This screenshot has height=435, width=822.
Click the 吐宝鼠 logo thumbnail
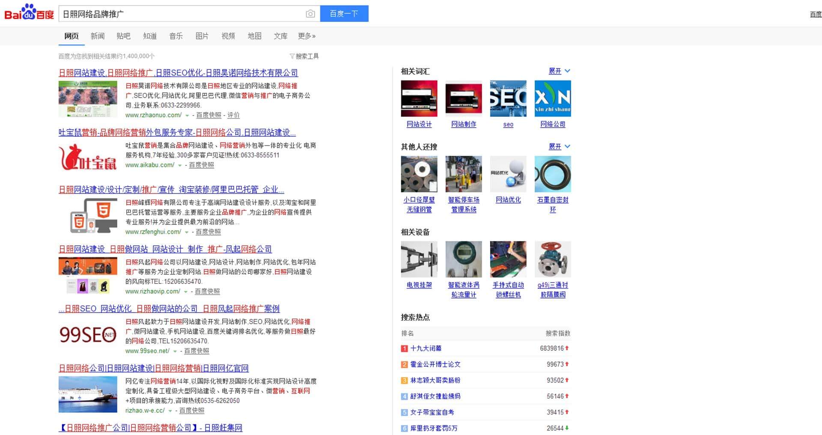[x=88, y=157]
